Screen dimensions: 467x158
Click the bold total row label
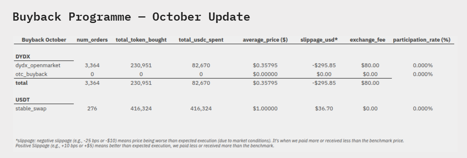[22, 83]
